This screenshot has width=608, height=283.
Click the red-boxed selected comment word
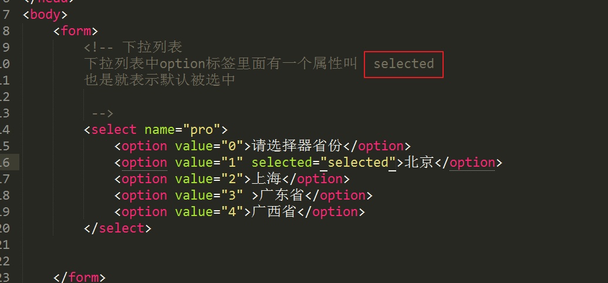(404, 64)
